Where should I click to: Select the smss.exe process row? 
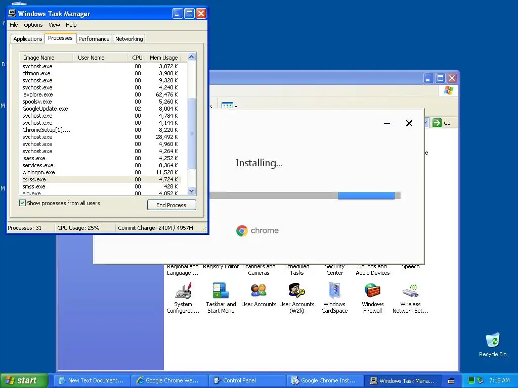point(101,186)
